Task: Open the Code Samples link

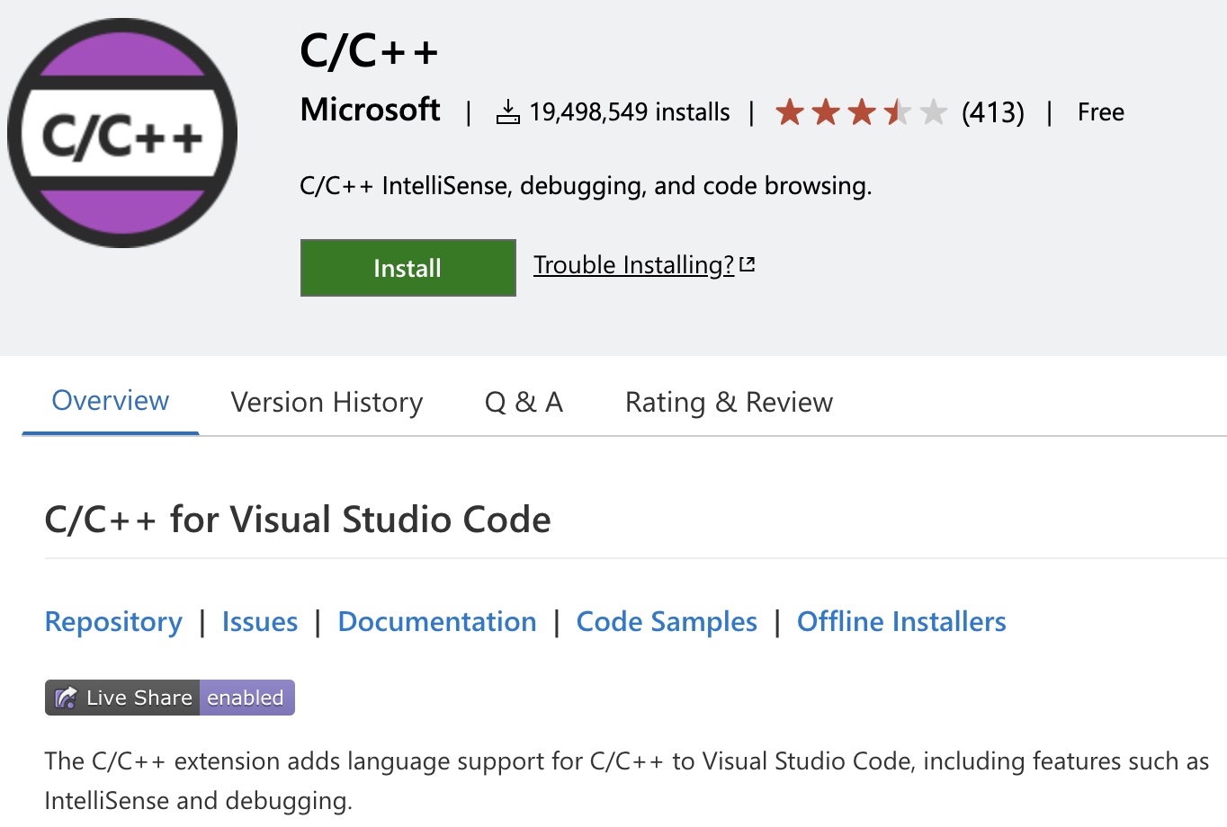Action: click(x=667, y=622)
